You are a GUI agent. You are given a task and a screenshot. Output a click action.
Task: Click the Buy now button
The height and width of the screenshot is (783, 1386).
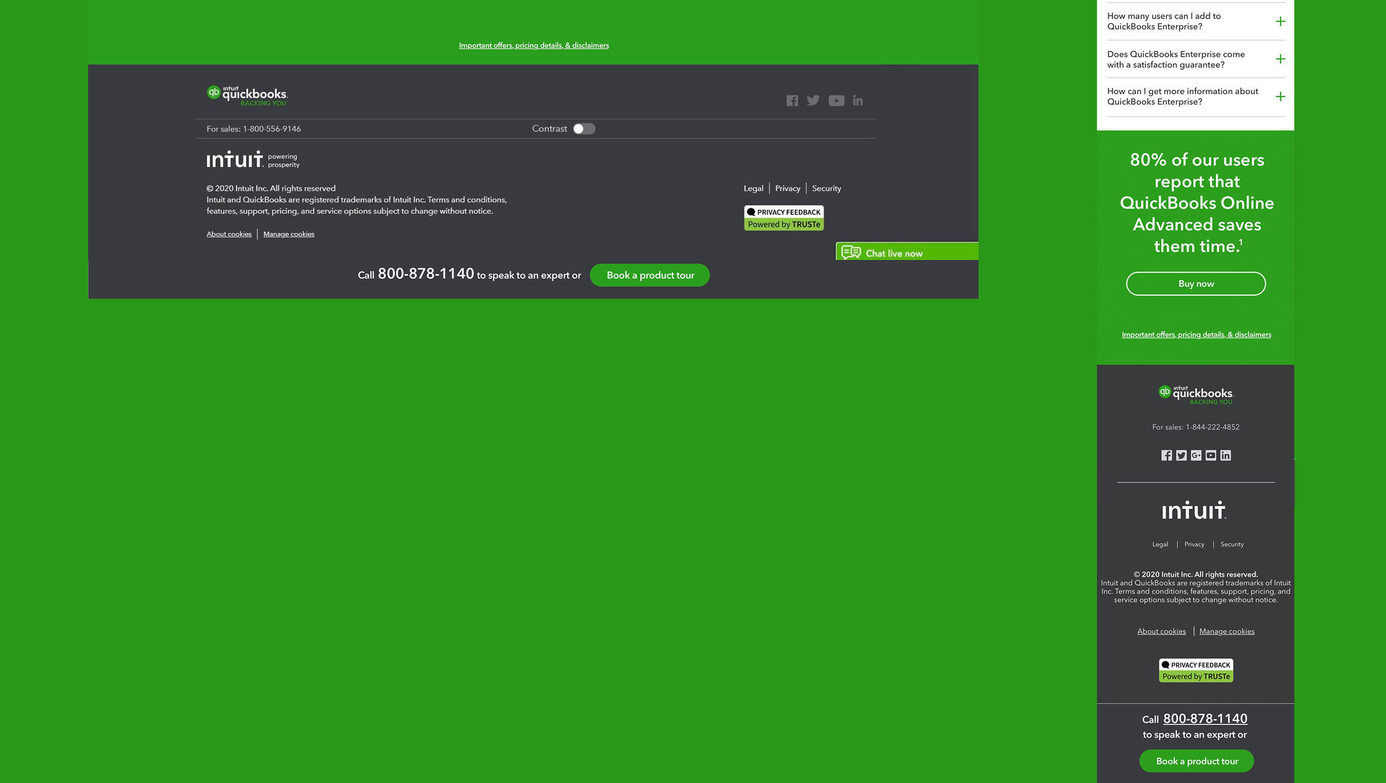click(1195, 283)
